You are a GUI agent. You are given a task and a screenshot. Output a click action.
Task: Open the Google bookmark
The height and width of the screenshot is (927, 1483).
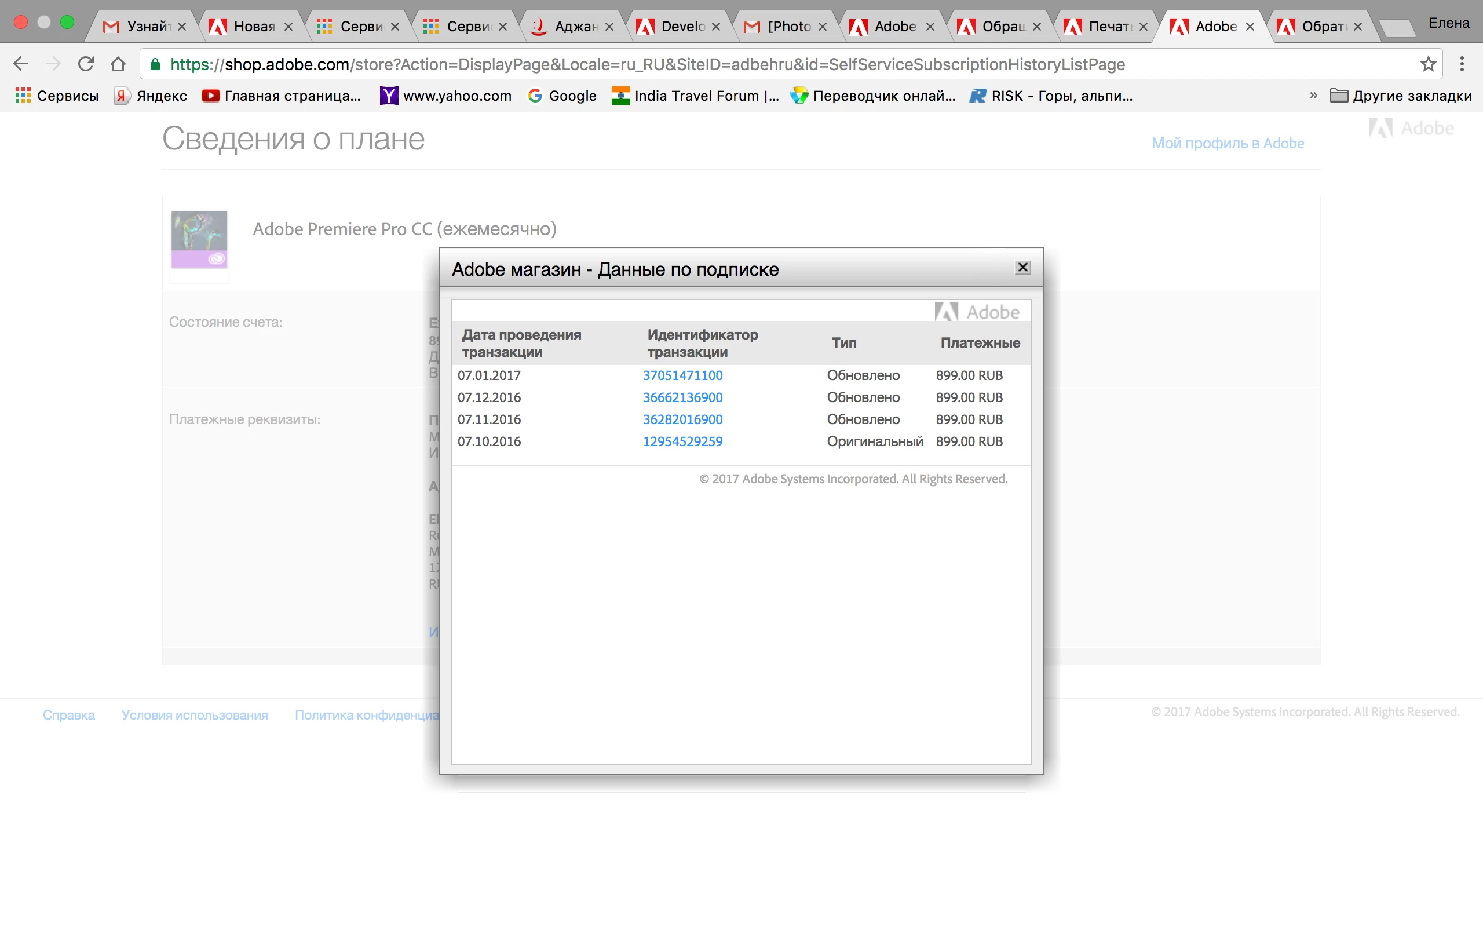562,96
